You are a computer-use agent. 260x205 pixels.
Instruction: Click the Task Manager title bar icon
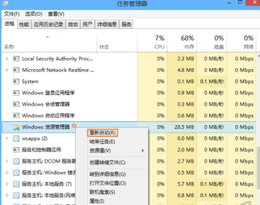point(5,4)
